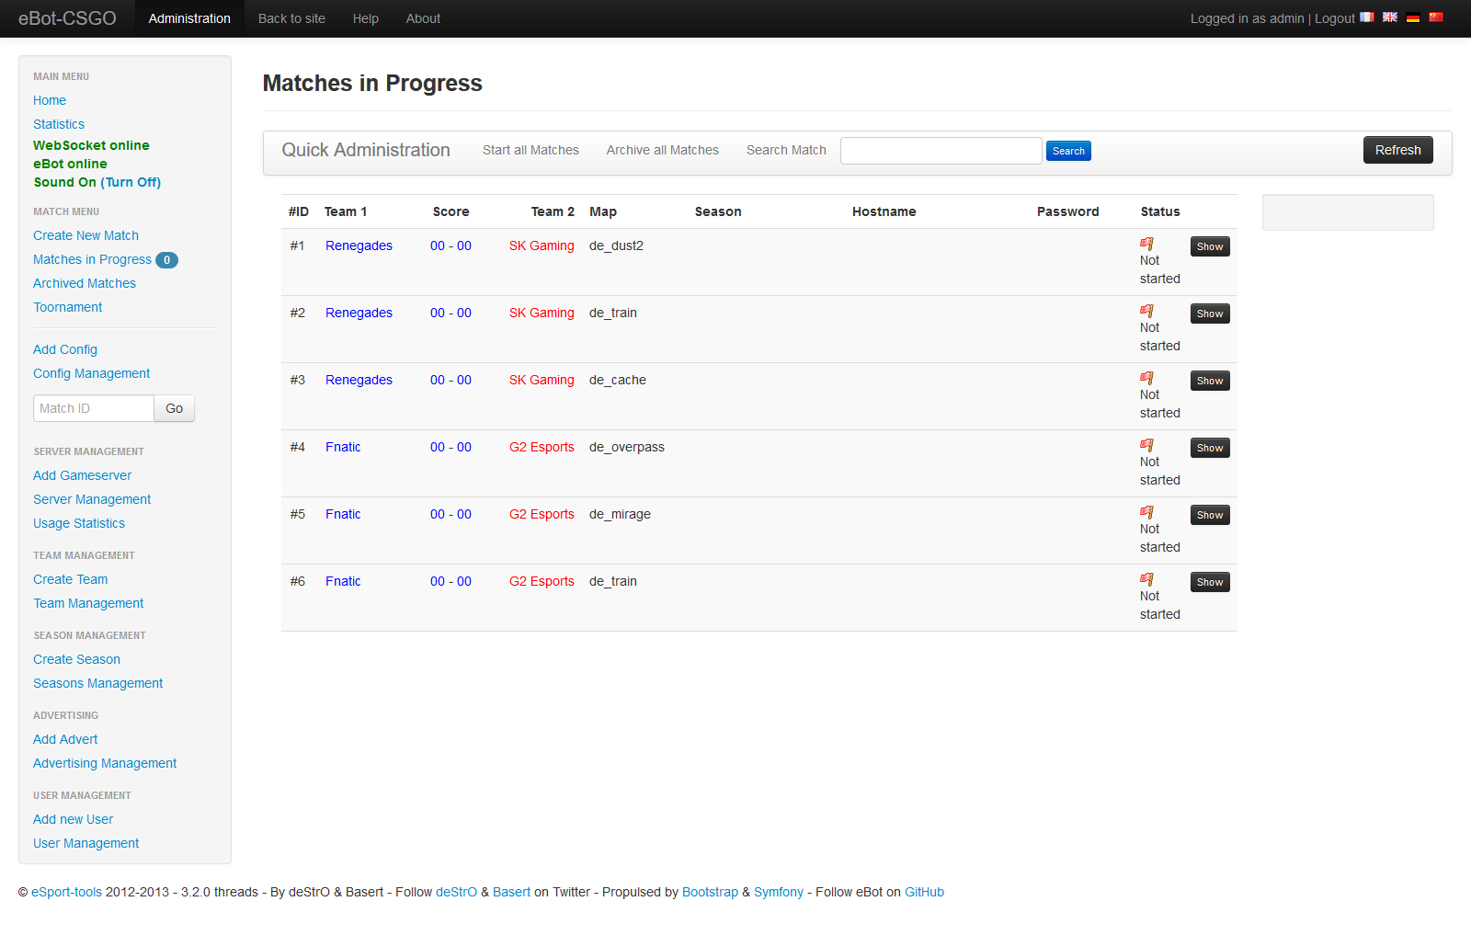The image size is (1471, 947).
Task: Open deStrO Twitter footer link
Action: pyautogui.click(x=456, y=892)
